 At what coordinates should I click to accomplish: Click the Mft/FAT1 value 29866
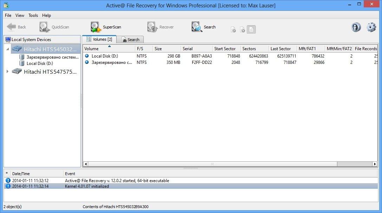(319, 62)
